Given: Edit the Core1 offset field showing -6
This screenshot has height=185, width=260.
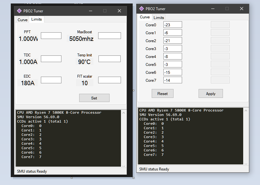Looking at the screenshot, I should 173,33.
